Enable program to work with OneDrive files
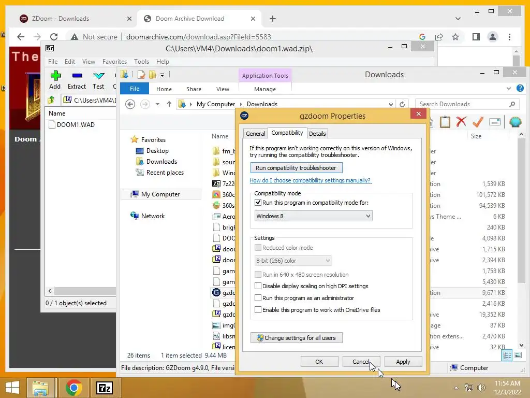 (x=258, y=310)
